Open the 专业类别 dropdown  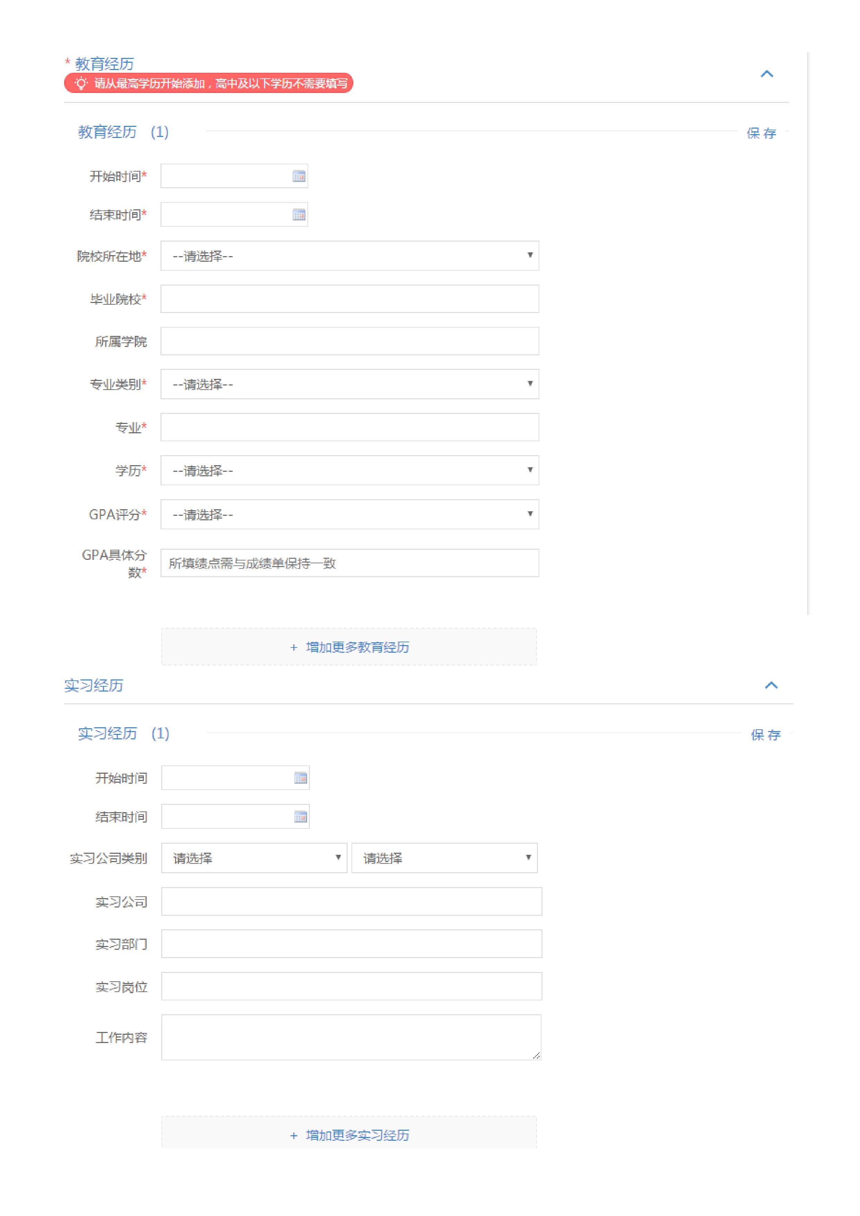point(350,384)
